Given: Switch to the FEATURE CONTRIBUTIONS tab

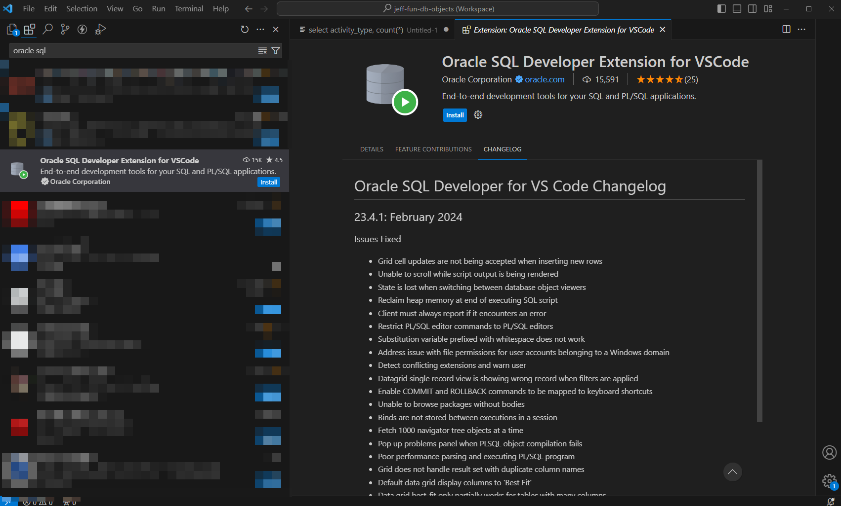Looking at the screenshot, I should 433,149.
